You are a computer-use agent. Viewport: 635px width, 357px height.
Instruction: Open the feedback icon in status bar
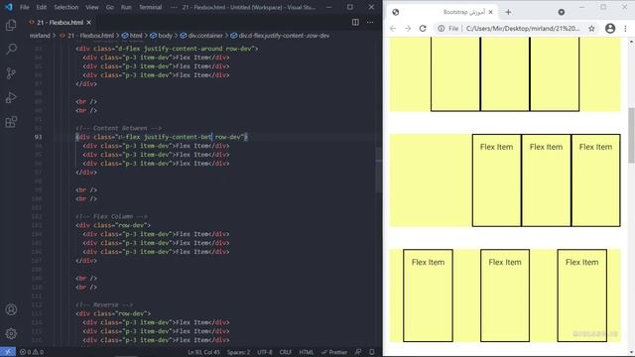[x=358, y=352]
